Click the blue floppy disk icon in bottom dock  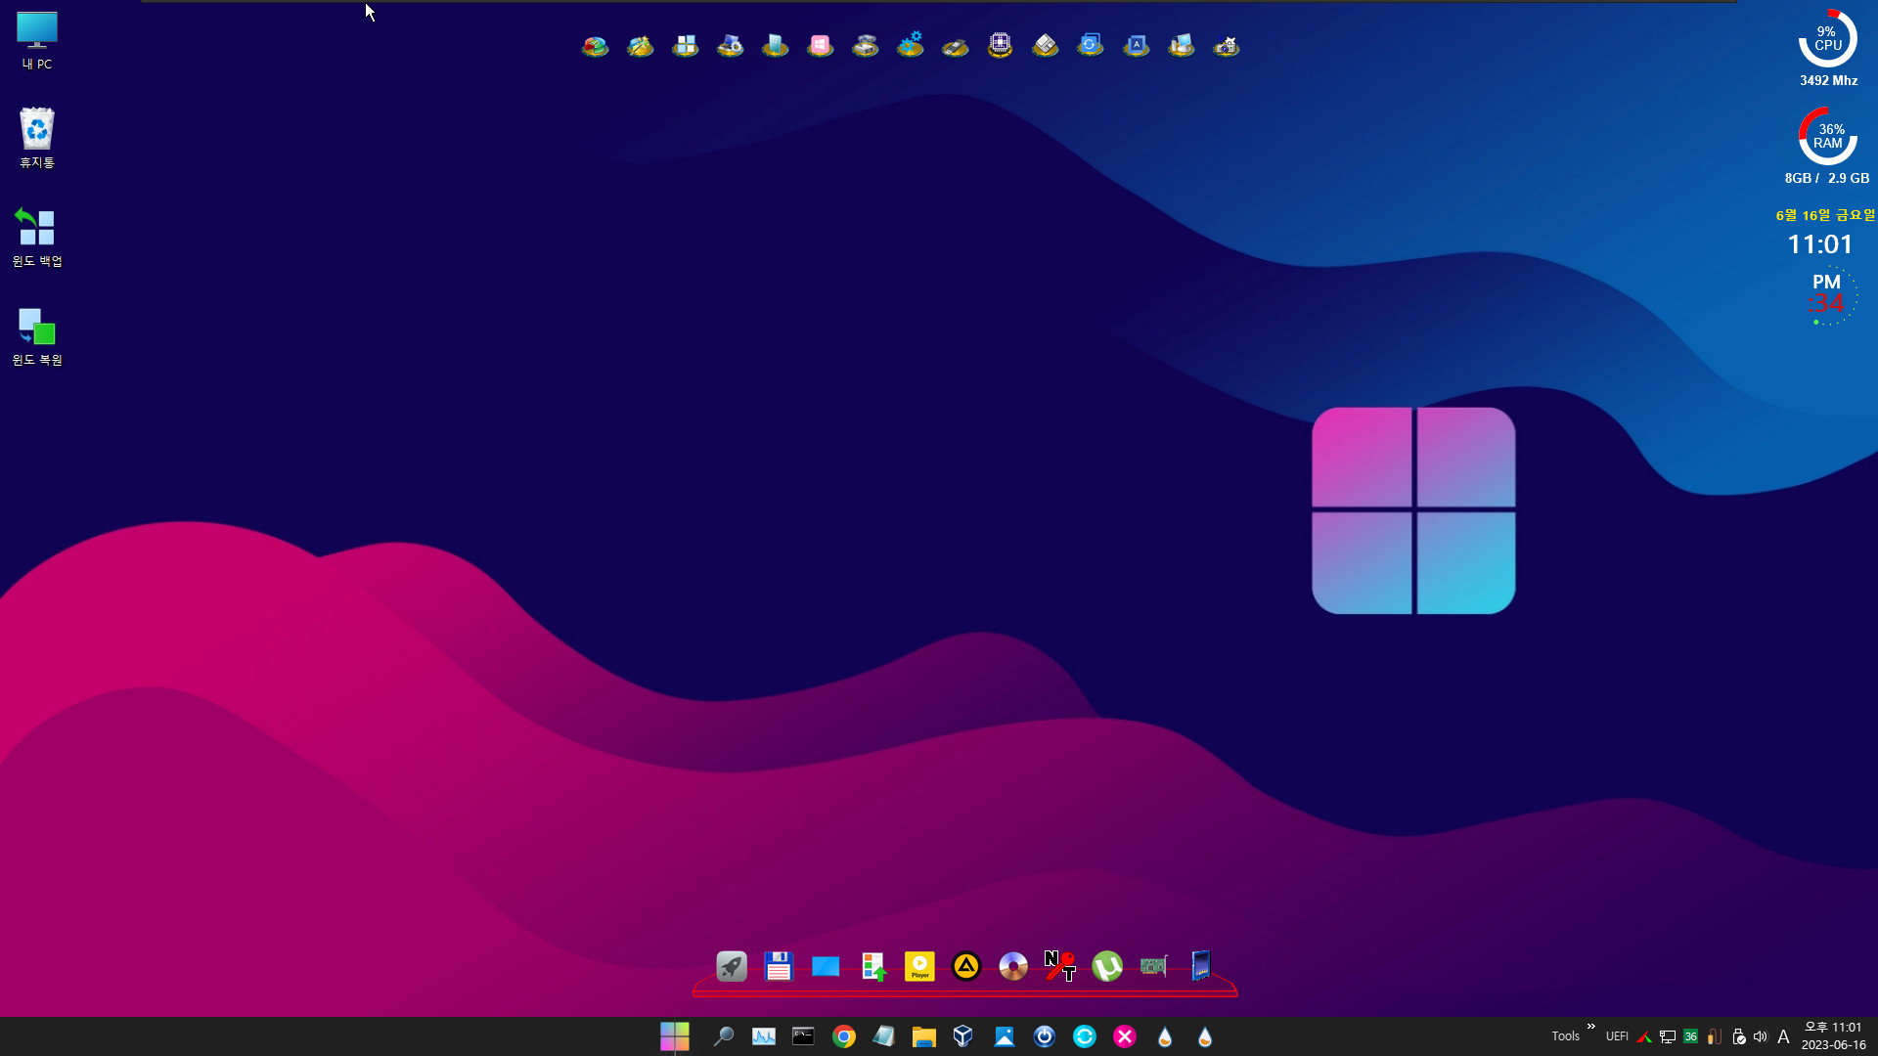779,967
